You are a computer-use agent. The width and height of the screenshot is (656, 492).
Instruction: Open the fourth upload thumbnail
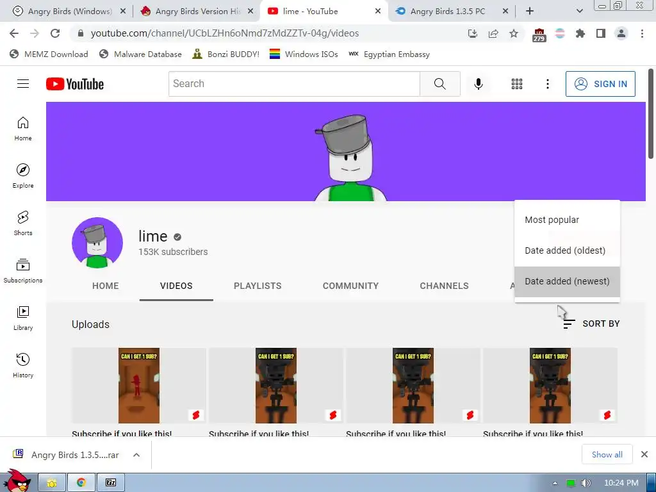click(x=550, y=385)
